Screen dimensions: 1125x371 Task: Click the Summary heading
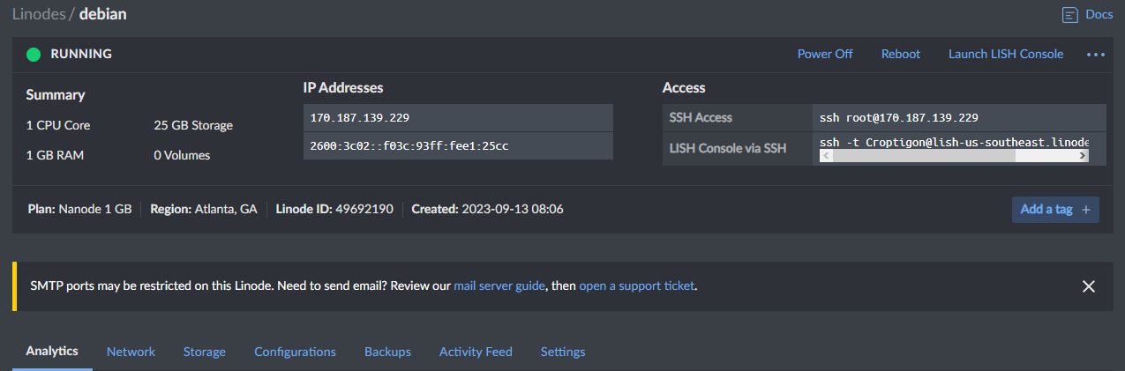pos(56,95)
